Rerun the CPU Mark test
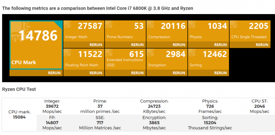Viewport: 275px width, 135px height. coord(54,73)
